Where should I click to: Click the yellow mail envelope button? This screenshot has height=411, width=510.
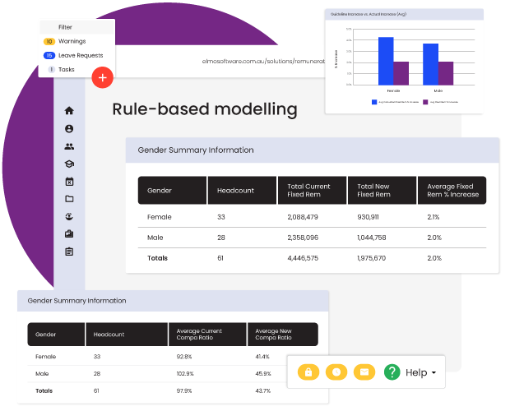[364, 372]
